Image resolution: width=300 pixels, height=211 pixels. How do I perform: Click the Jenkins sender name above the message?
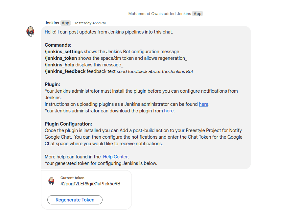coord(52,23)
